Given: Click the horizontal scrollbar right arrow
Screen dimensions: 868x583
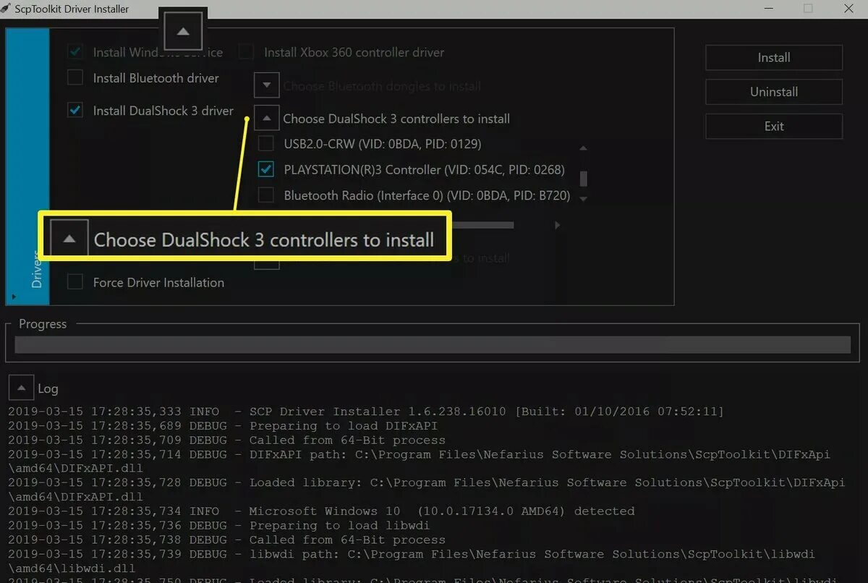Looking at the screenshot, I should tap(557, 226).
